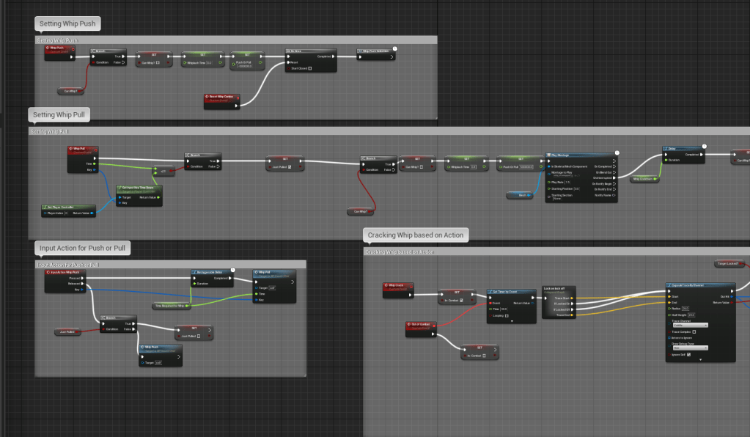
Task: Select the Retriggerable Delay node
Action: (212, 272)
